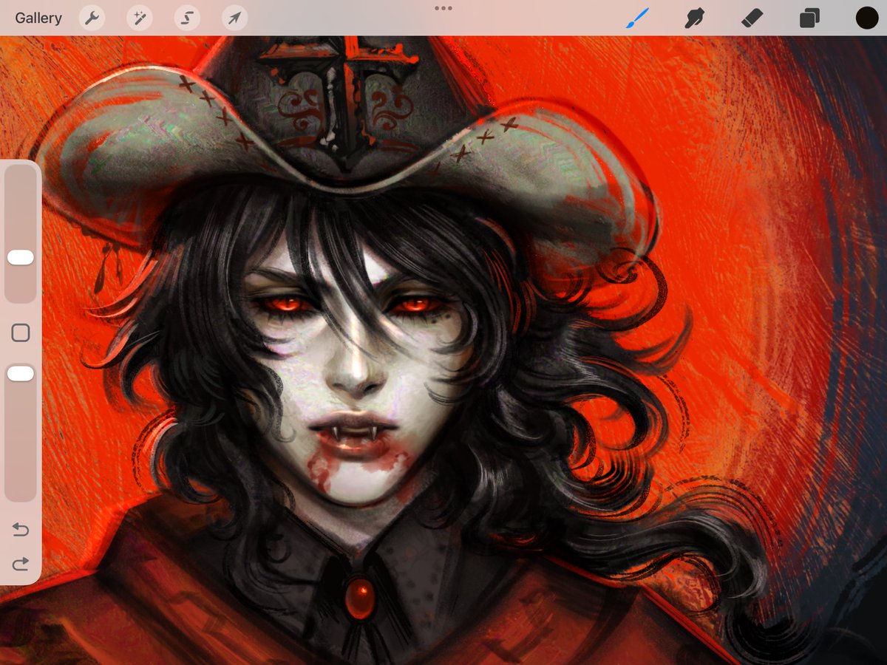The image size is (887, 665).
Task: Activate the Transform arrow tool
Action: (234, 18)
